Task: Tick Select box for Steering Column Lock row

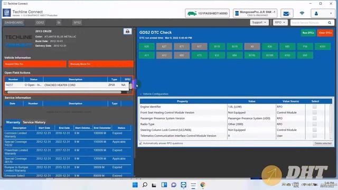Action: 315,130
